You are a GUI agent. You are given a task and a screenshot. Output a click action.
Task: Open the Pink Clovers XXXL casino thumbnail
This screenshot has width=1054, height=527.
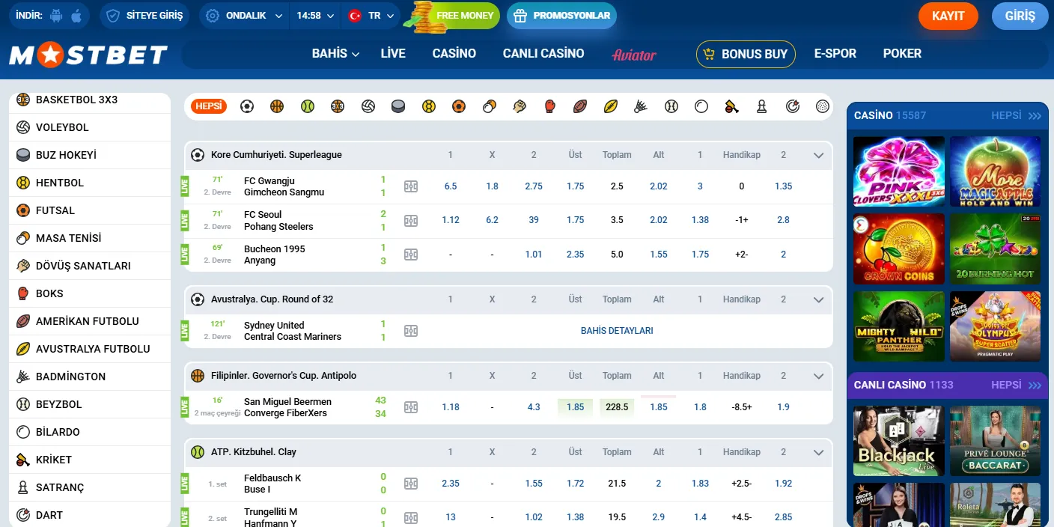[x=899, y=171]
